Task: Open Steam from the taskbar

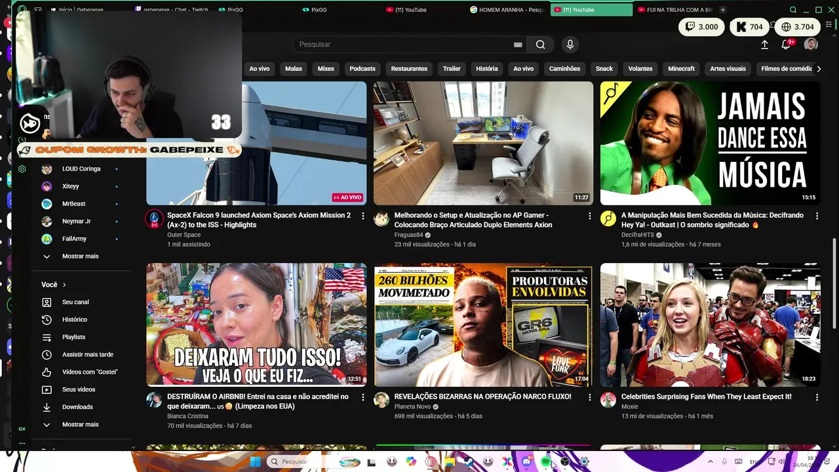Action: click(x=468, y=462)
